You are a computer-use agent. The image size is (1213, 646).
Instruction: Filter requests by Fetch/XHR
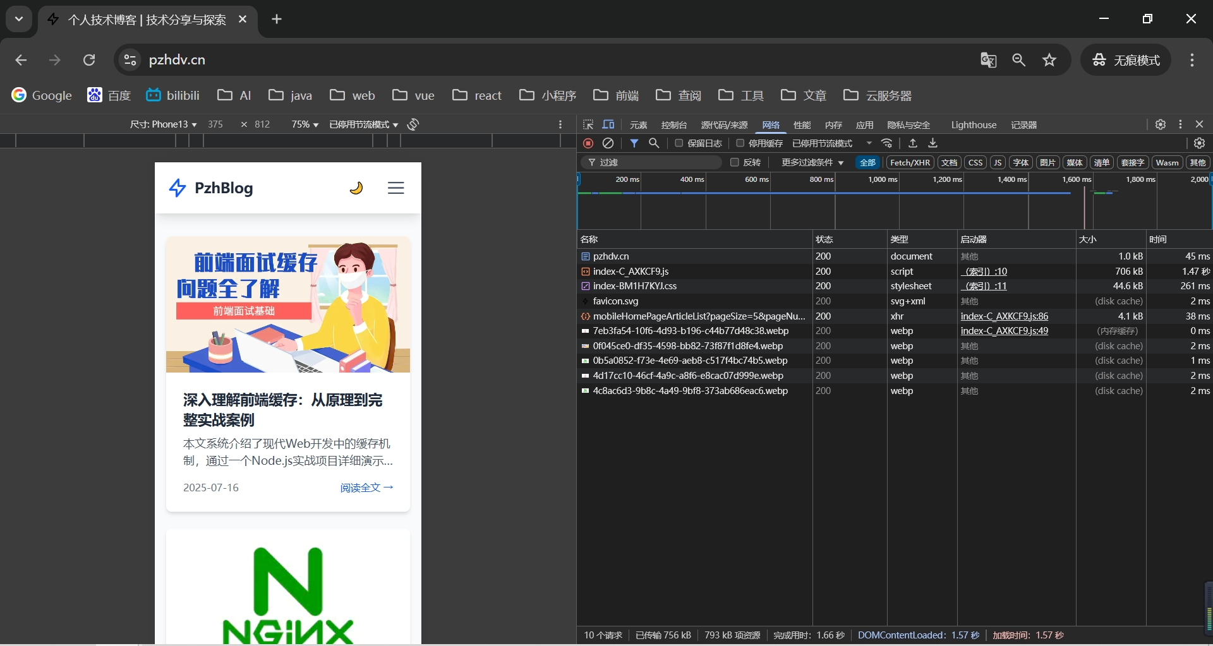click(x=910, y=162)
